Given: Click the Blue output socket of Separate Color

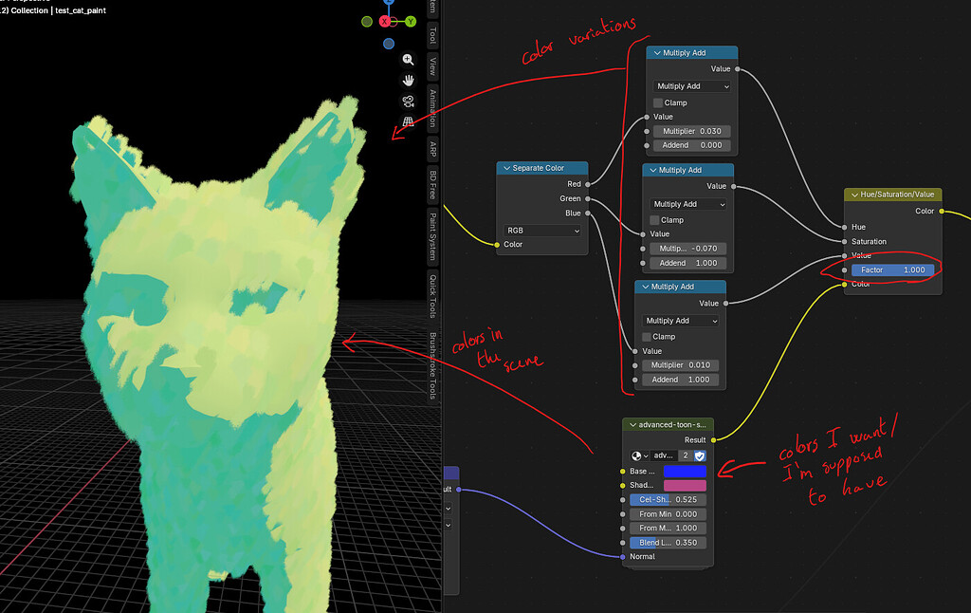Looking at the screenshot, I should tap(588, 214).
